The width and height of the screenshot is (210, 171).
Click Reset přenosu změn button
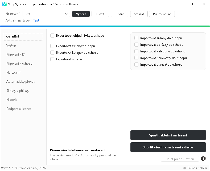(x=180, y=159)
